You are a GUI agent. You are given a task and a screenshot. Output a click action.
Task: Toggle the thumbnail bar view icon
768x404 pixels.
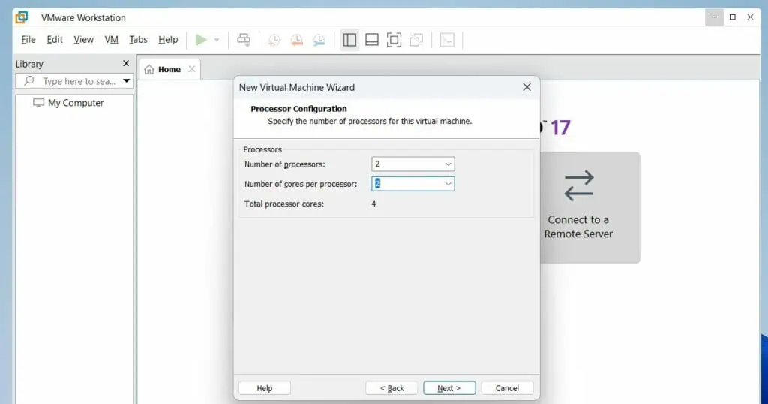(x=372, y=40)
